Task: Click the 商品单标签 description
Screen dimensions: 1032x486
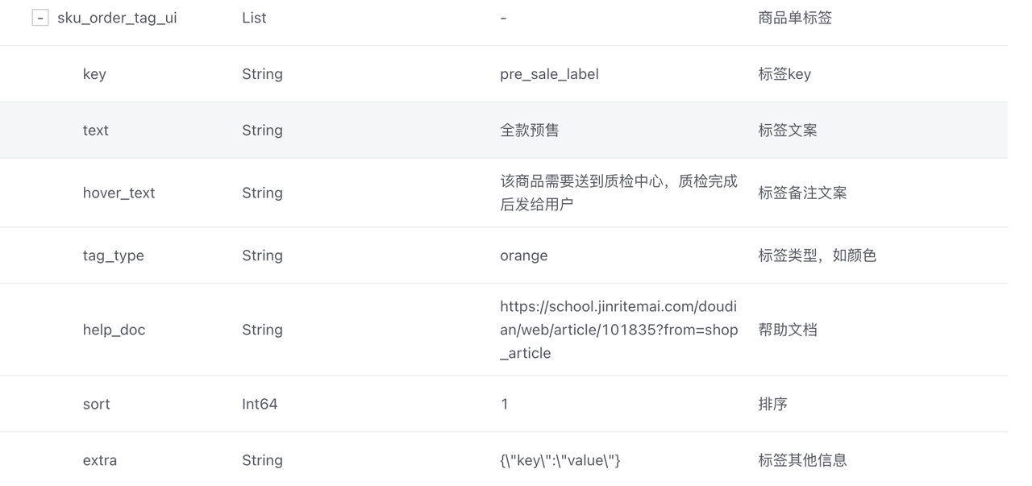Action: tap(794, 18)
